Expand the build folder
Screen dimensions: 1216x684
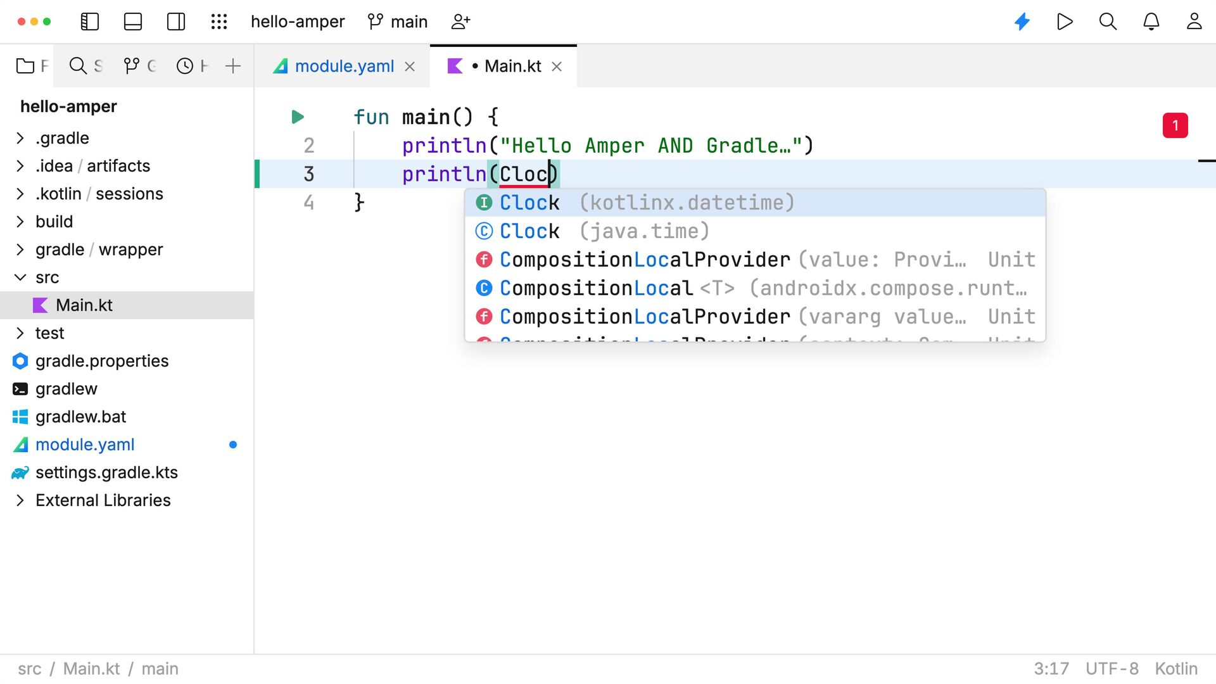20,222
